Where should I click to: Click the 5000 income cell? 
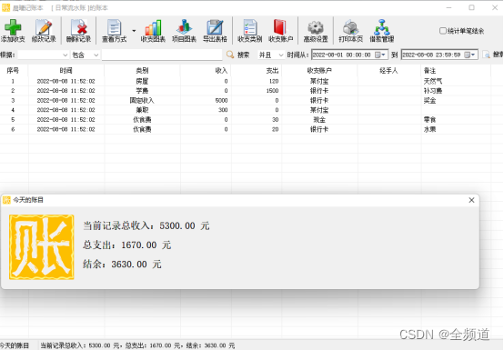[221, 101]
